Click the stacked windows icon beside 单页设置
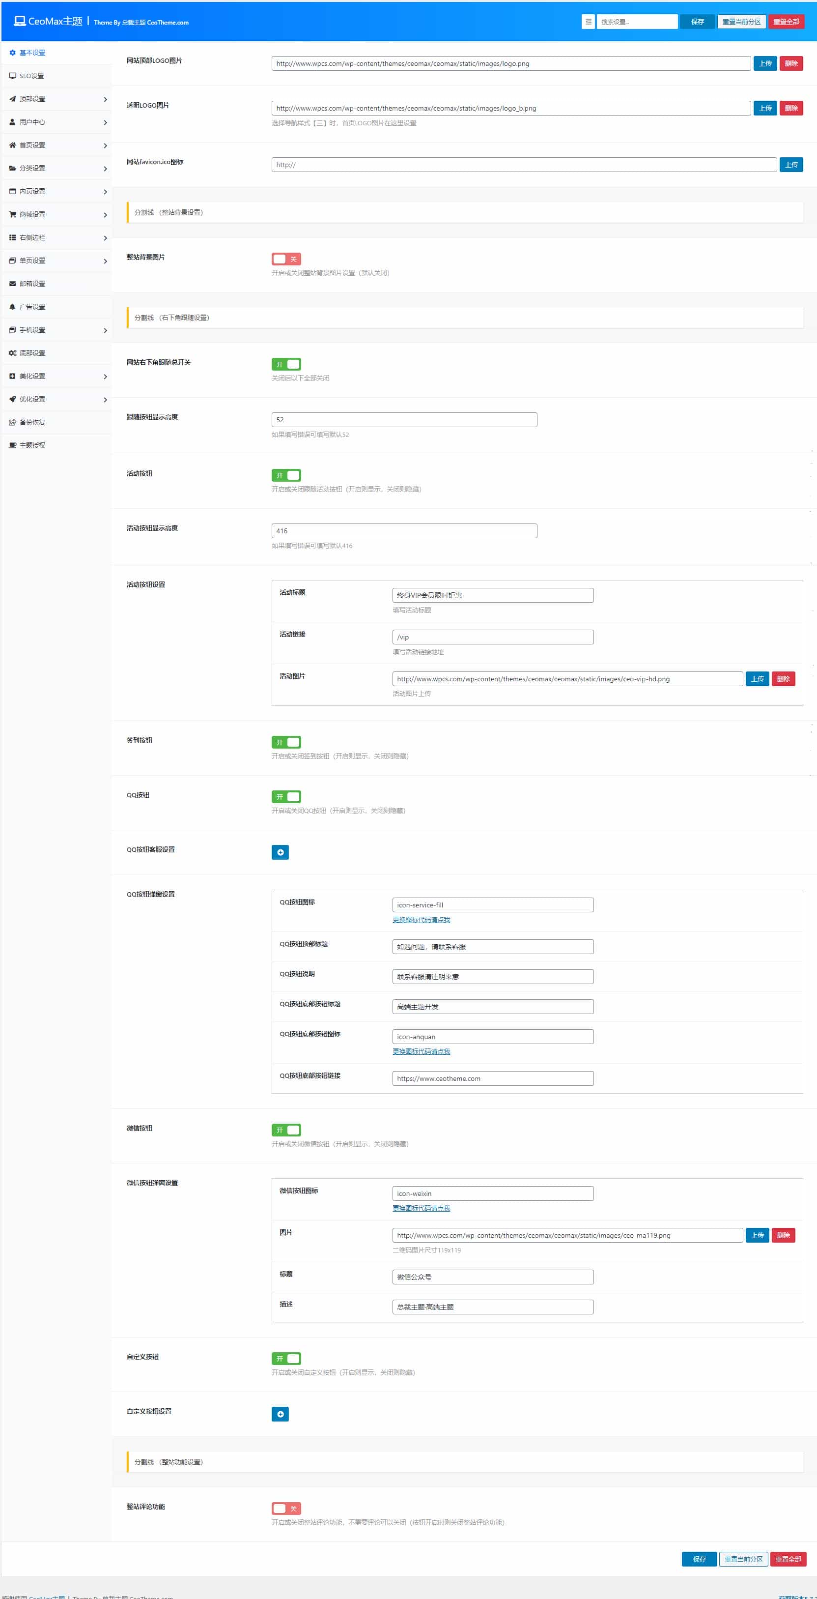Viewport: 817px width, 1599px height. (12, 261)
